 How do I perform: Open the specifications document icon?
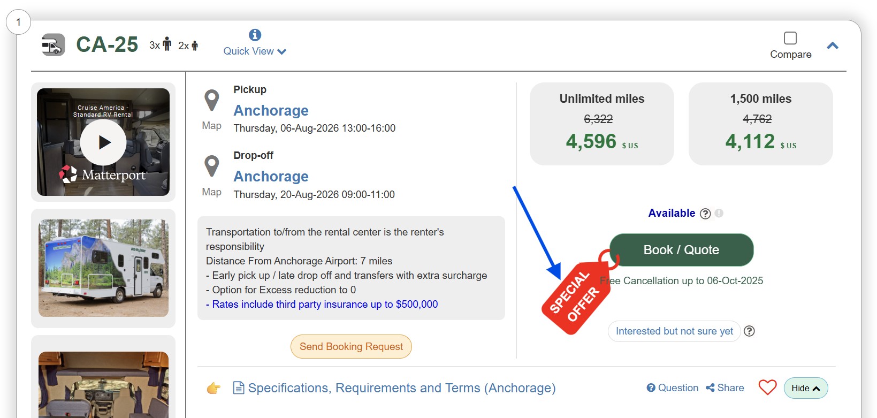[239, 388]
